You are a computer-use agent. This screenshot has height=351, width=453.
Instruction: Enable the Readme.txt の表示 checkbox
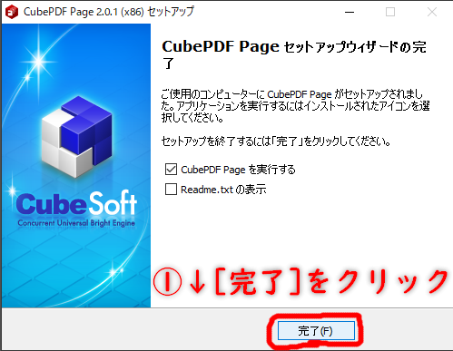171,190
